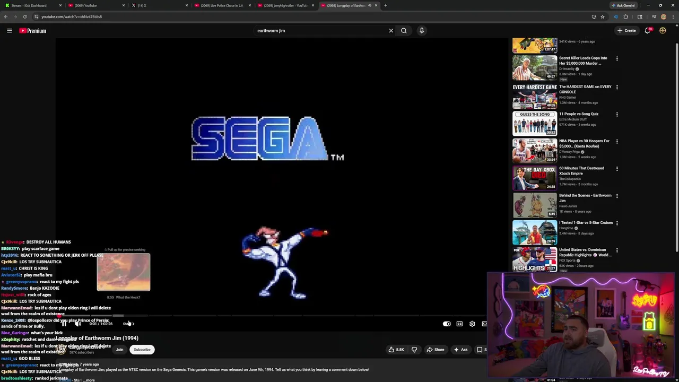Open the Paolo Junior channel name
The height and width of the screenshot is (382, 679).
(568, 206)
